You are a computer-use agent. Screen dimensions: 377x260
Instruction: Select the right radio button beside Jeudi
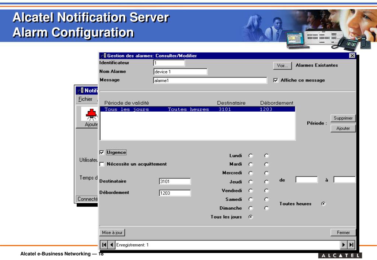tap(266, 182)
